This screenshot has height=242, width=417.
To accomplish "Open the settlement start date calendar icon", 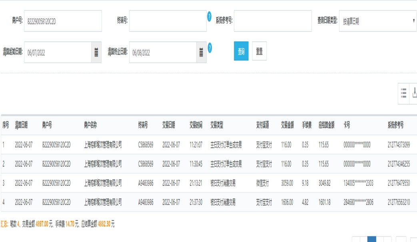I will click(96, 52).
